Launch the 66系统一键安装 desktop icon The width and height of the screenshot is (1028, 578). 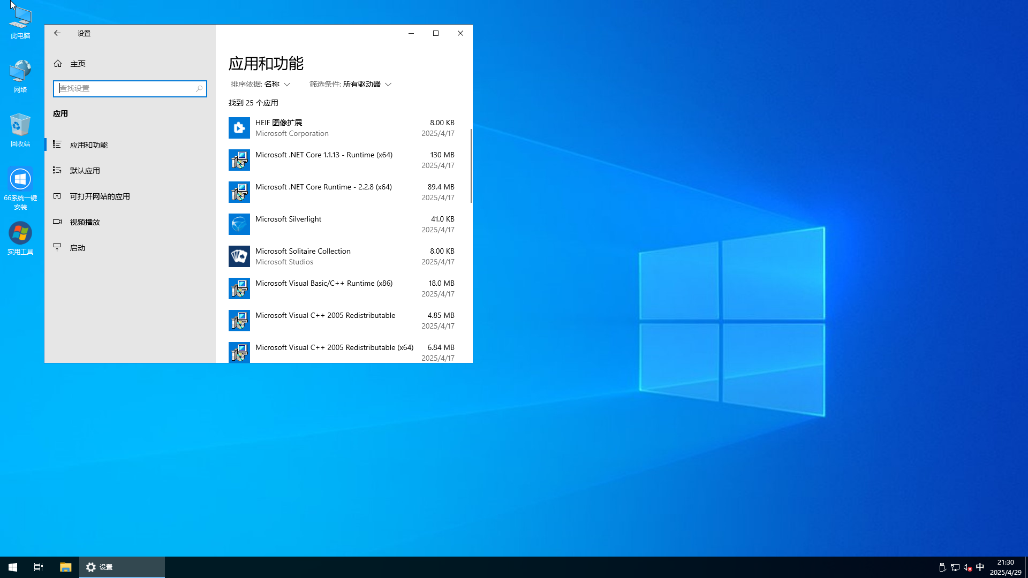(x=20, y=188)
